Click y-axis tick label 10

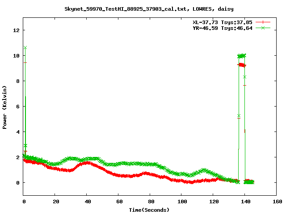[16, 56]
